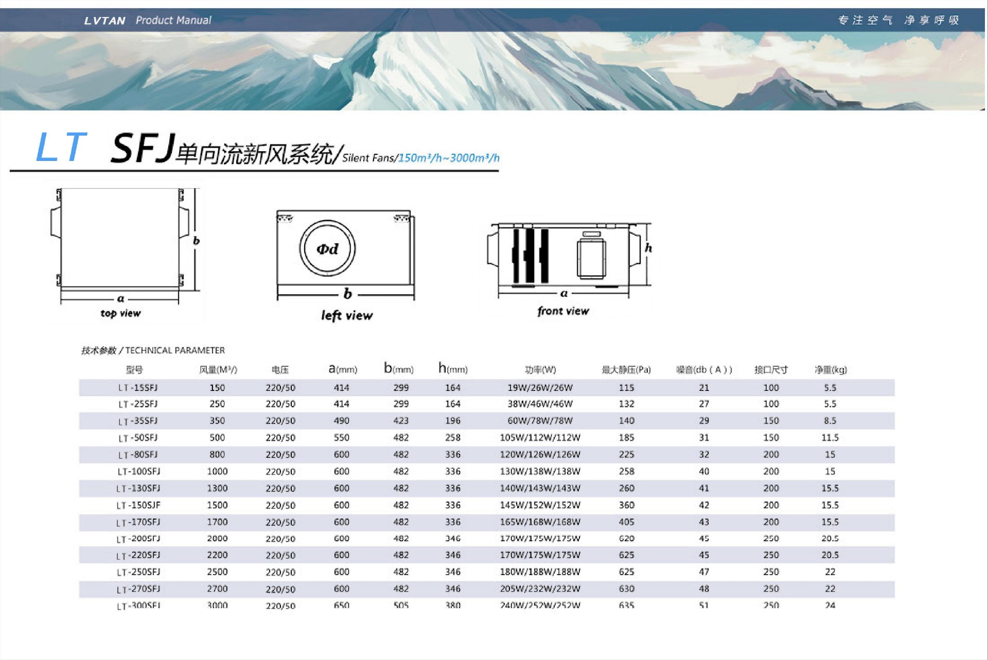Click the airflow value "2700"

(217, 589)
